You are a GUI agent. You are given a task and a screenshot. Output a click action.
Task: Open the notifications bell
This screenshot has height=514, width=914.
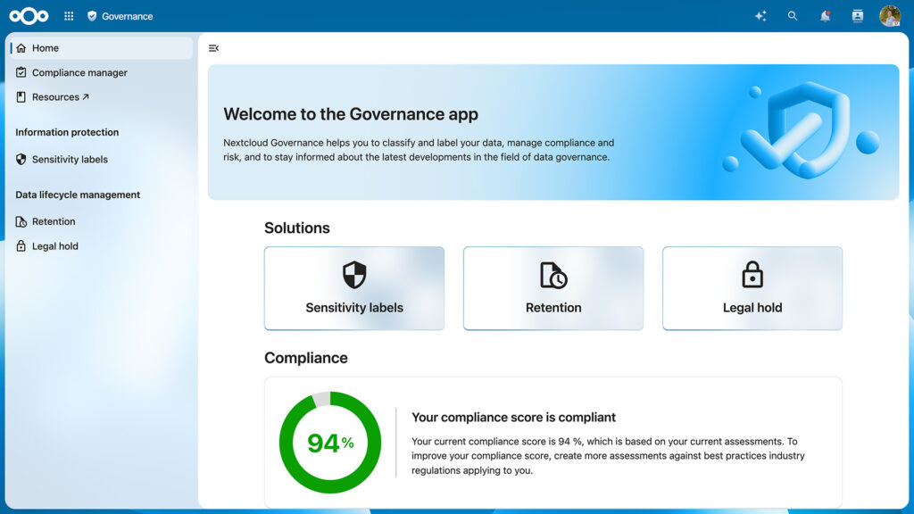tap(825, 16)
